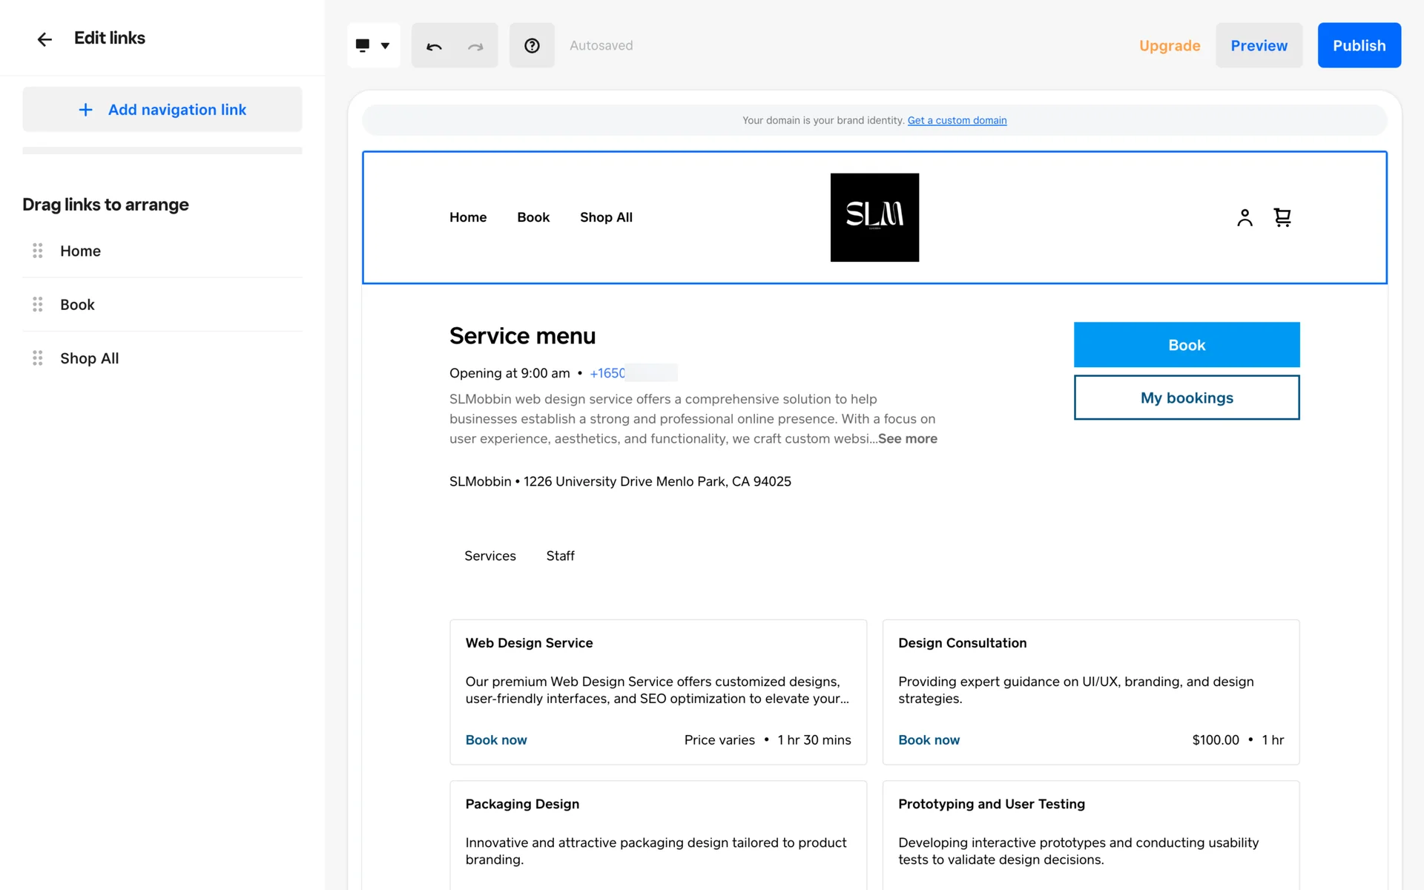Expand description with See more

[x=907, y=438]
